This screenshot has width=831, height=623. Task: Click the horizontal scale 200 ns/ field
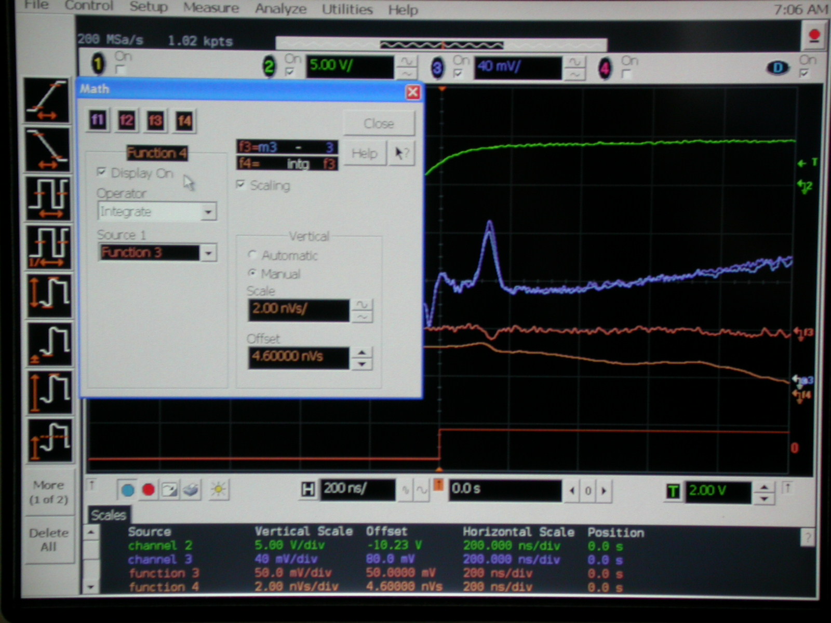click(357, 489)
